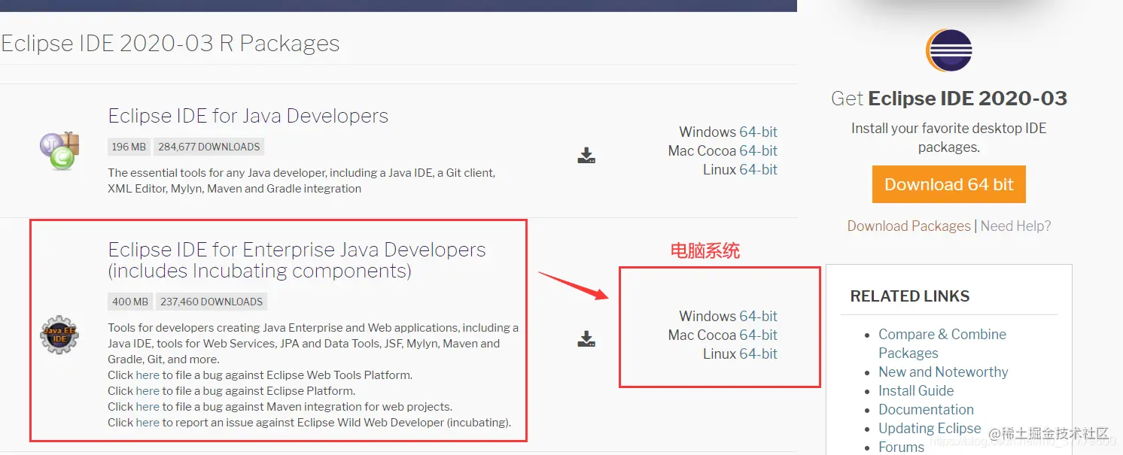Select Windows 64-bit for Java Developers package
The width and height of the screenshot is (1123, 455).
(x=758, y=132)
